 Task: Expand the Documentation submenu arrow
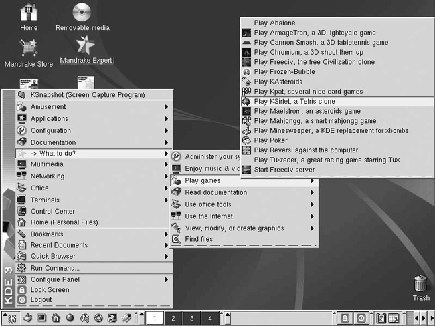pos(166,142)
